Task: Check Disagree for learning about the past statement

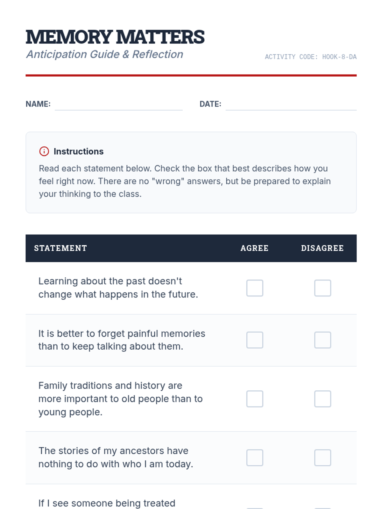Action: pos(322,288)
